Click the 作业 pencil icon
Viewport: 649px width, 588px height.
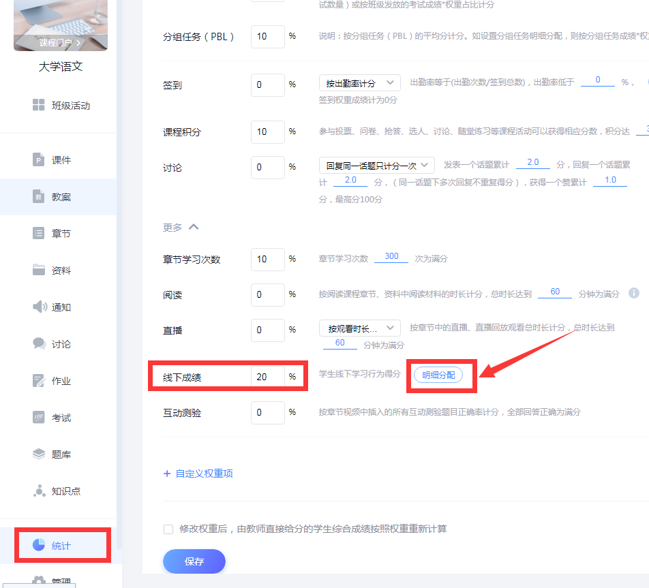(38, 380)
